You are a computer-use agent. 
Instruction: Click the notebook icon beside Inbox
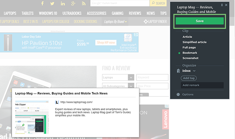[x=178, y=71]
